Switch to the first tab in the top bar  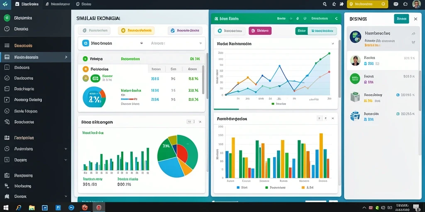(x=27, y=4)
